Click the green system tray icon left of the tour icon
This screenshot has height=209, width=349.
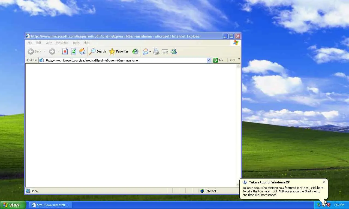[319, 205]
